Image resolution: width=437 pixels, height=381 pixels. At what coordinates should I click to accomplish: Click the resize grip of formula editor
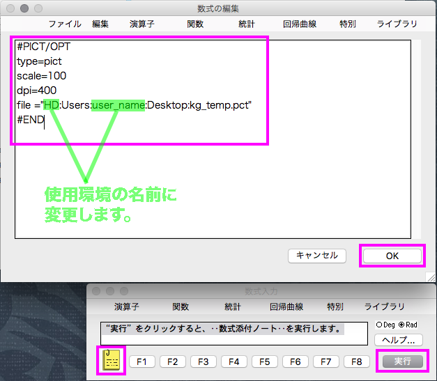pyautogui.click(x=431, y=277)
